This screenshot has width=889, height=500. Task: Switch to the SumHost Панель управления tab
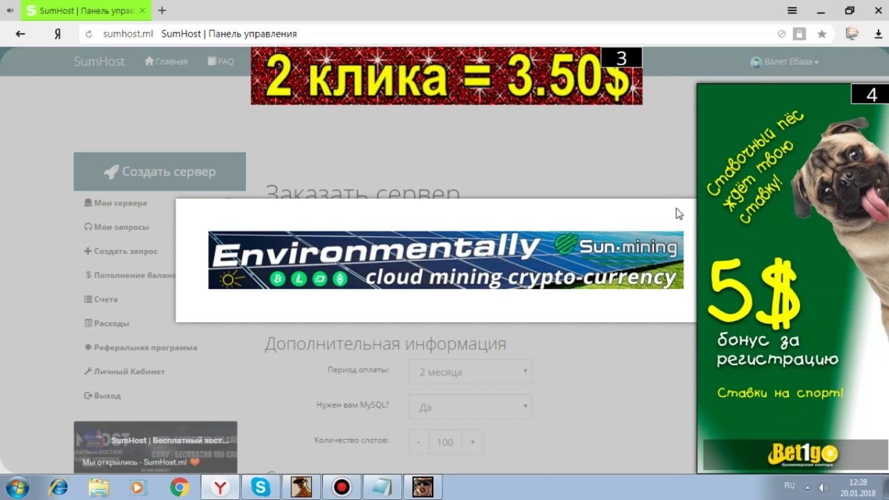[86, 10]
